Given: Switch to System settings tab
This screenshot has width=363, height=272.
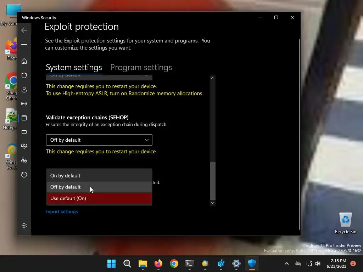Looking at the screenshot, I should click(x=74, y=68).
